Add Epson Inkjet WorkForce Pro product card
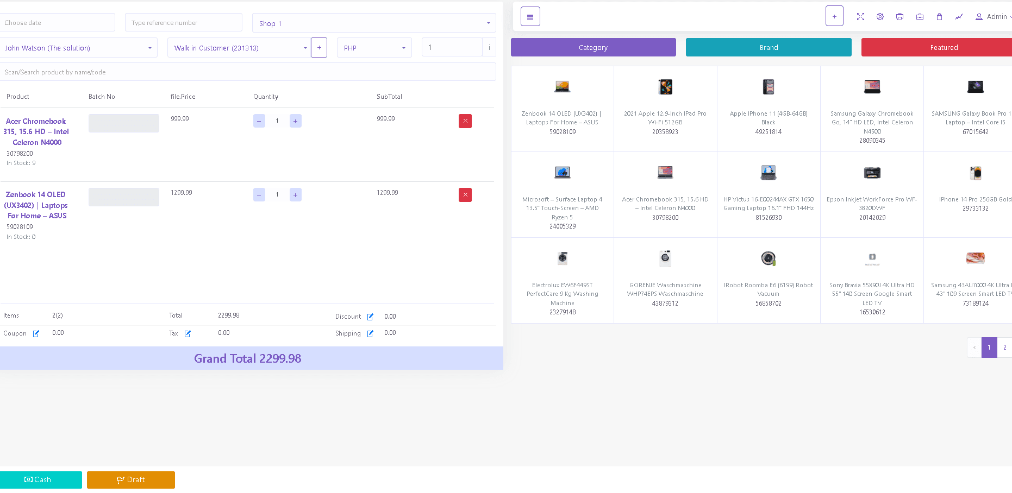 coord(872,194)
